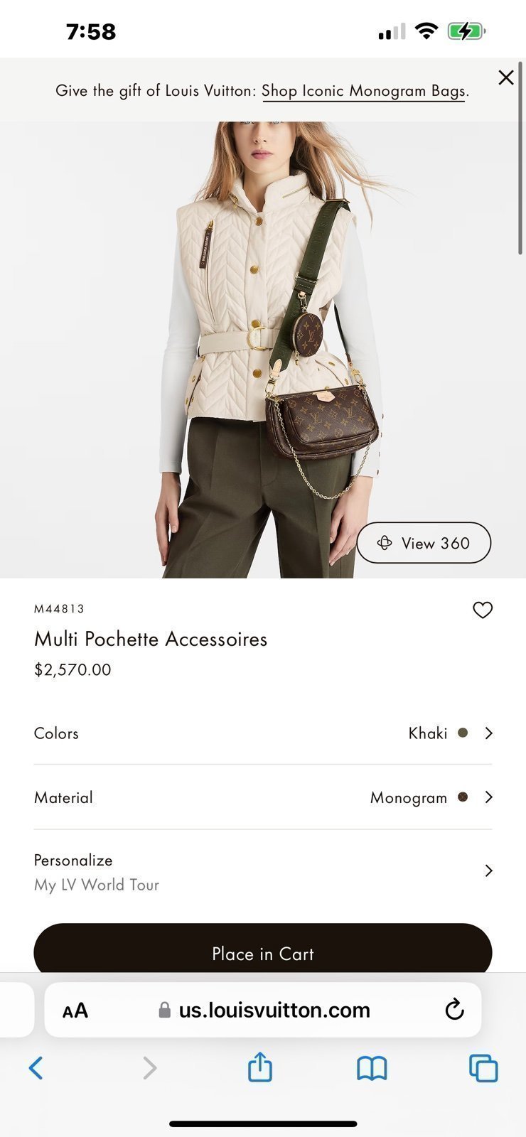Add the bag to wishlist heart

pos(483,610)
